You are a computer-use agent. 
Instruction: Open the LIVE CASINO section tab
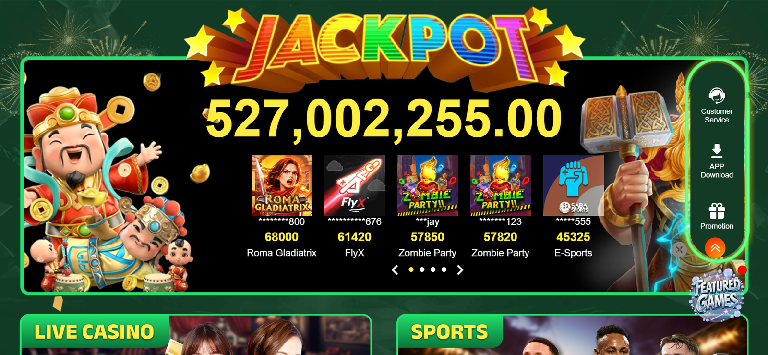click(95, 331)
